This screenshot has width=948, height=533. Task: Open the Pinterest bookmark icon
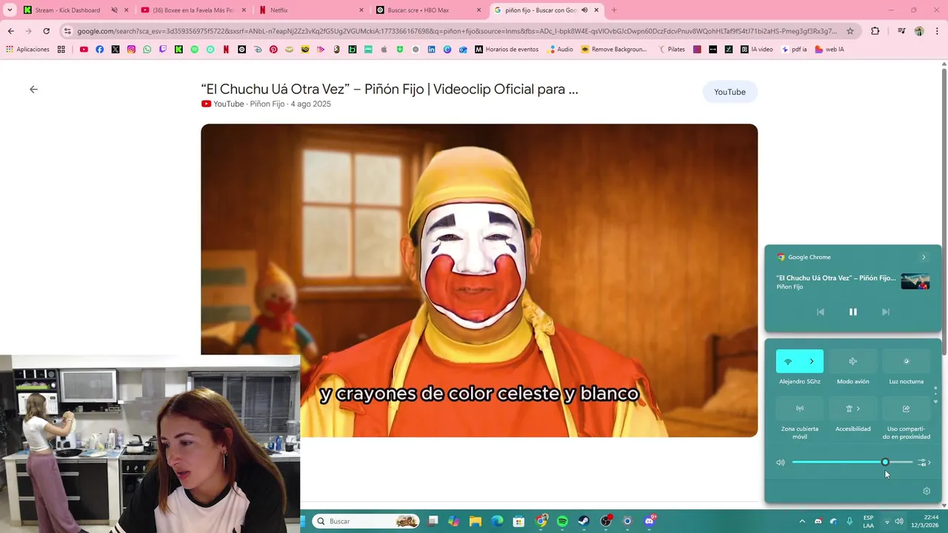pyautogui.click(x=273, y=50)
